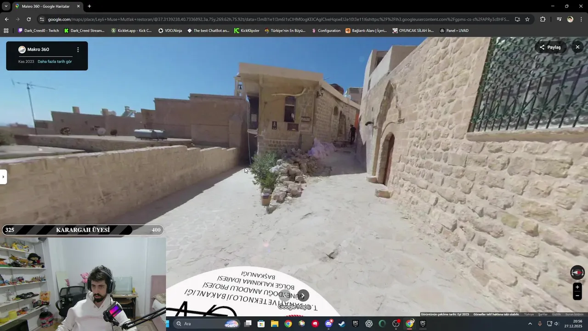Image resolution: width=588 pixels, height=331 pixels.
Task: Open the Extensions puzzle menu
Action: [543, 19]
